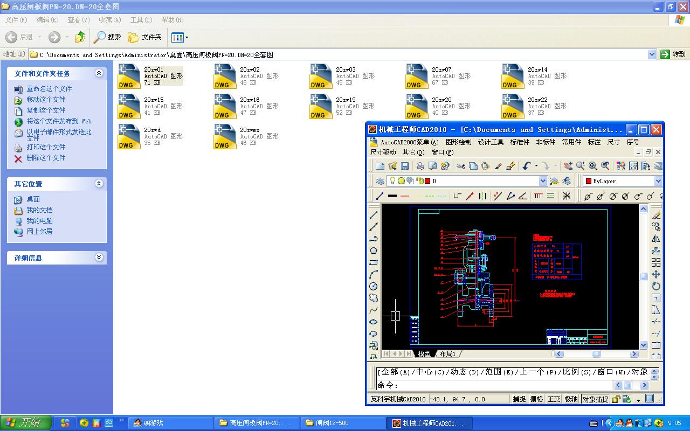The width and height of the screenshot is (690, 431).
Task: Select the Move modify tool
Action: click(656, 274)
